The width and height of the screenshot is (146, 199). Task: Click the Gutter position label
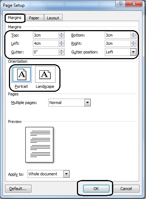pos(85,52)
